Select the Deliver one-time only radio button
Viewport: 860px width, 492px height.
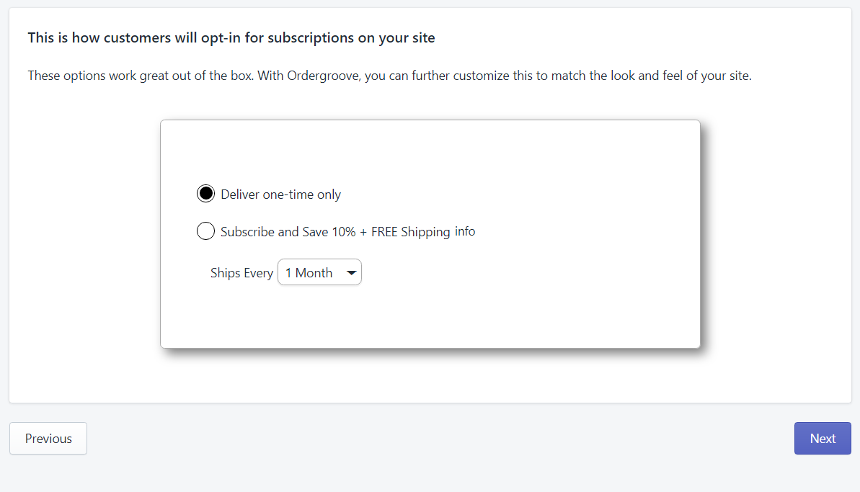tap(205, 193)
